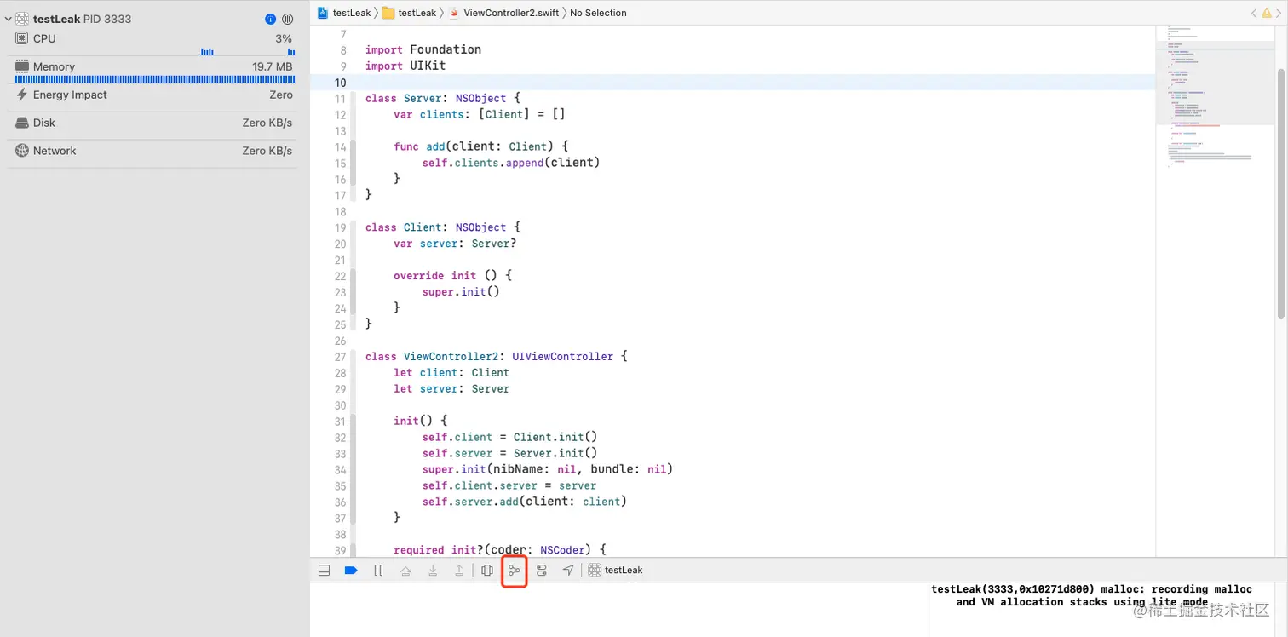The image size is (1288, 637).
Task: Click 'var server: Server?' line
Action: (455, 244)
